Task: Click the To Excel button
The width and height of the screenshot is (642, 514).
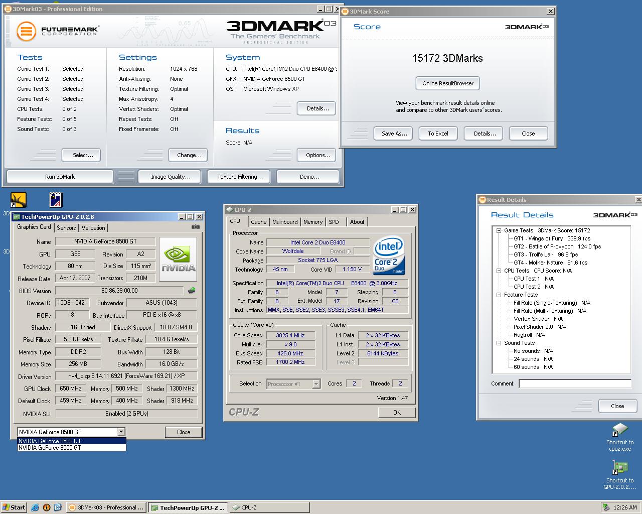Action: pos(438,134)
